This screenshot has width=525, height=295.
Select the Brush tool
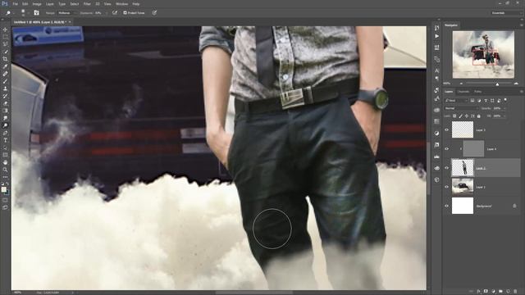click(x=5, y=81)
